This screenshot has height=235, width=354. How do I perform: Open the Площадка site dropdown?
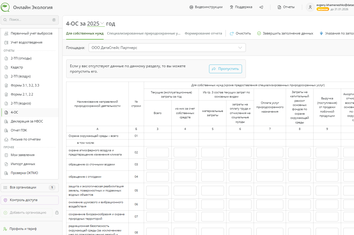click(167, 48)
